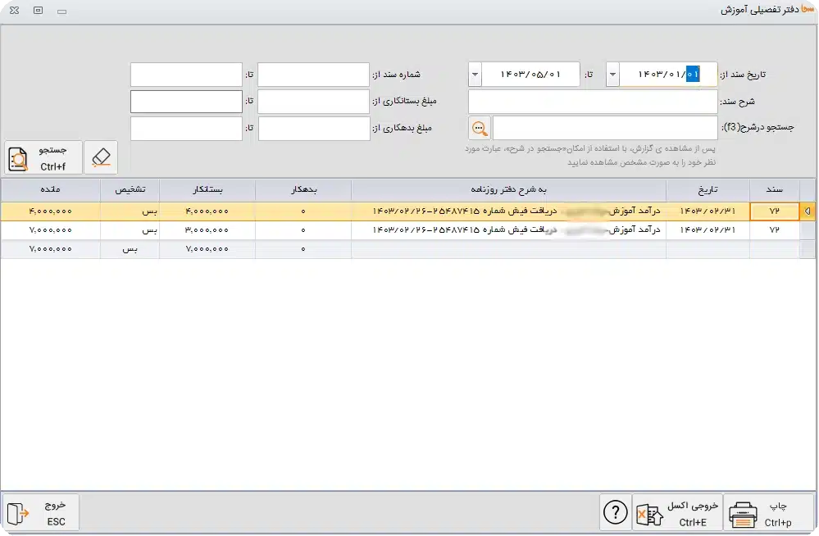819x536 pixels.
Task: Expand the تاریخ سند از date dropdown
Action: tap(612, 75)
